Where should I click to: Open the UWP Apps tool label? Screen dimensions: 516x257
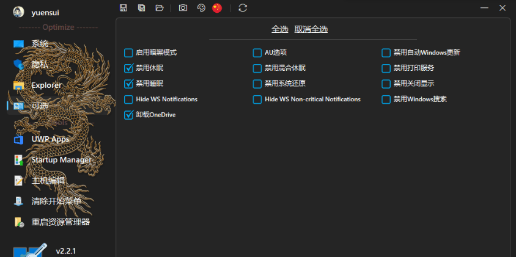pos(50,139)
